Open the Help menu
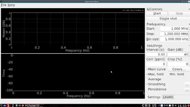The height and width of the screenshot is (107, 190). [x=11, y=5]
